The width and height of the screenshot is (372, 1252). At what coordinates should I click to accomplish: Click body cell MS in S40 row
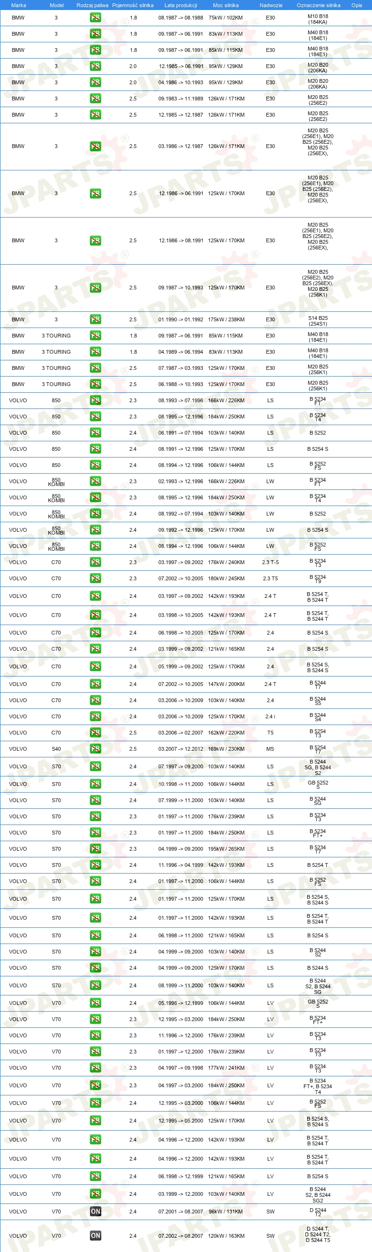(x=271, y=749)
